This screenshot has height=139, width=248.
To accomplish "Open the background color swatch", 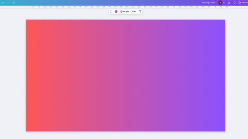I will tap(116, 12).
